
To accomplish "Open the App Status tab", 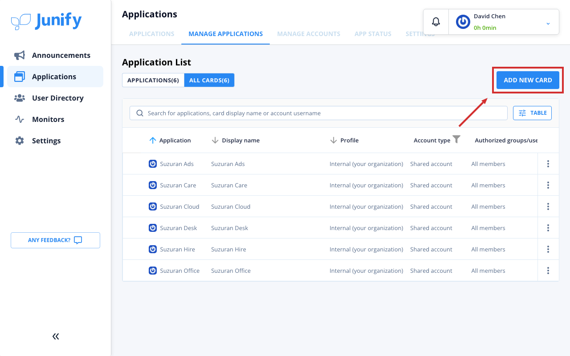I will [x=373, y=34].
